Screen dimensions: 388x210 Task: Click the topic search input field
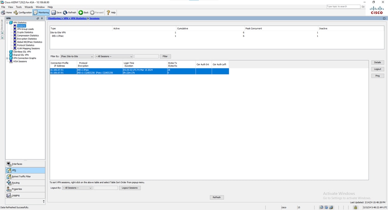(x=343, y=7)
